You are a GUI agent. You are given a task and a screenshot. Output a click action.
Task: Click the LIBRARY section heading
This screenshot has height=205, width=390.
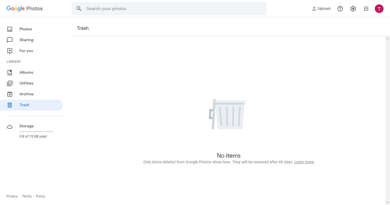tap(14, 62)
